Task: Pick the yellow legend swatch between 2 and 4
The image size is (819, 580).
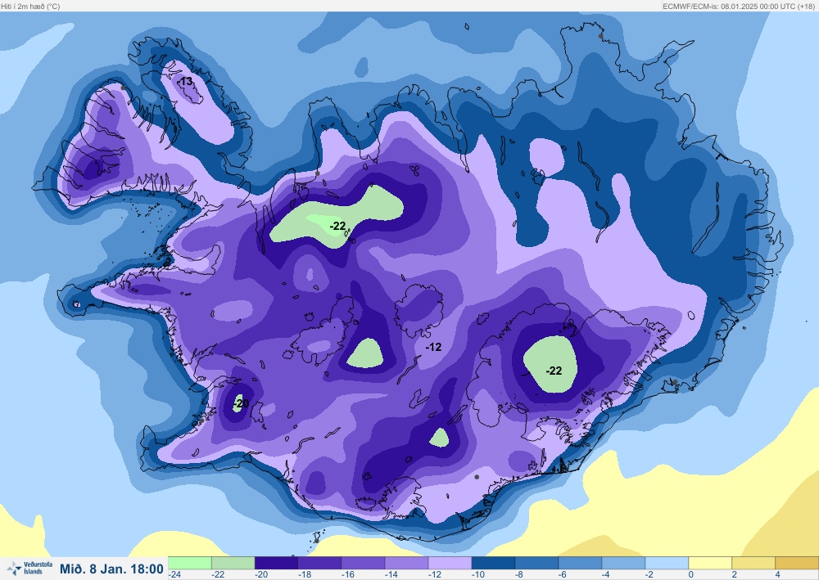Action: [x=753, y=563]
